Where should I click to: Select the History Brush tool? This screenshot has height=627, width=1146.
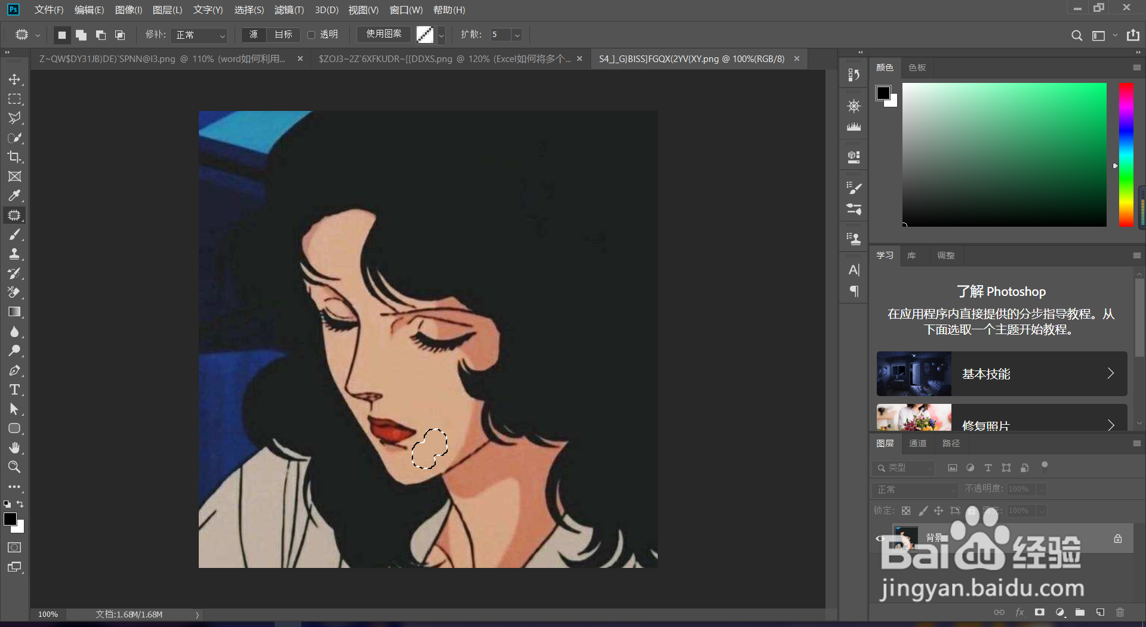click(x=14, y=273)
